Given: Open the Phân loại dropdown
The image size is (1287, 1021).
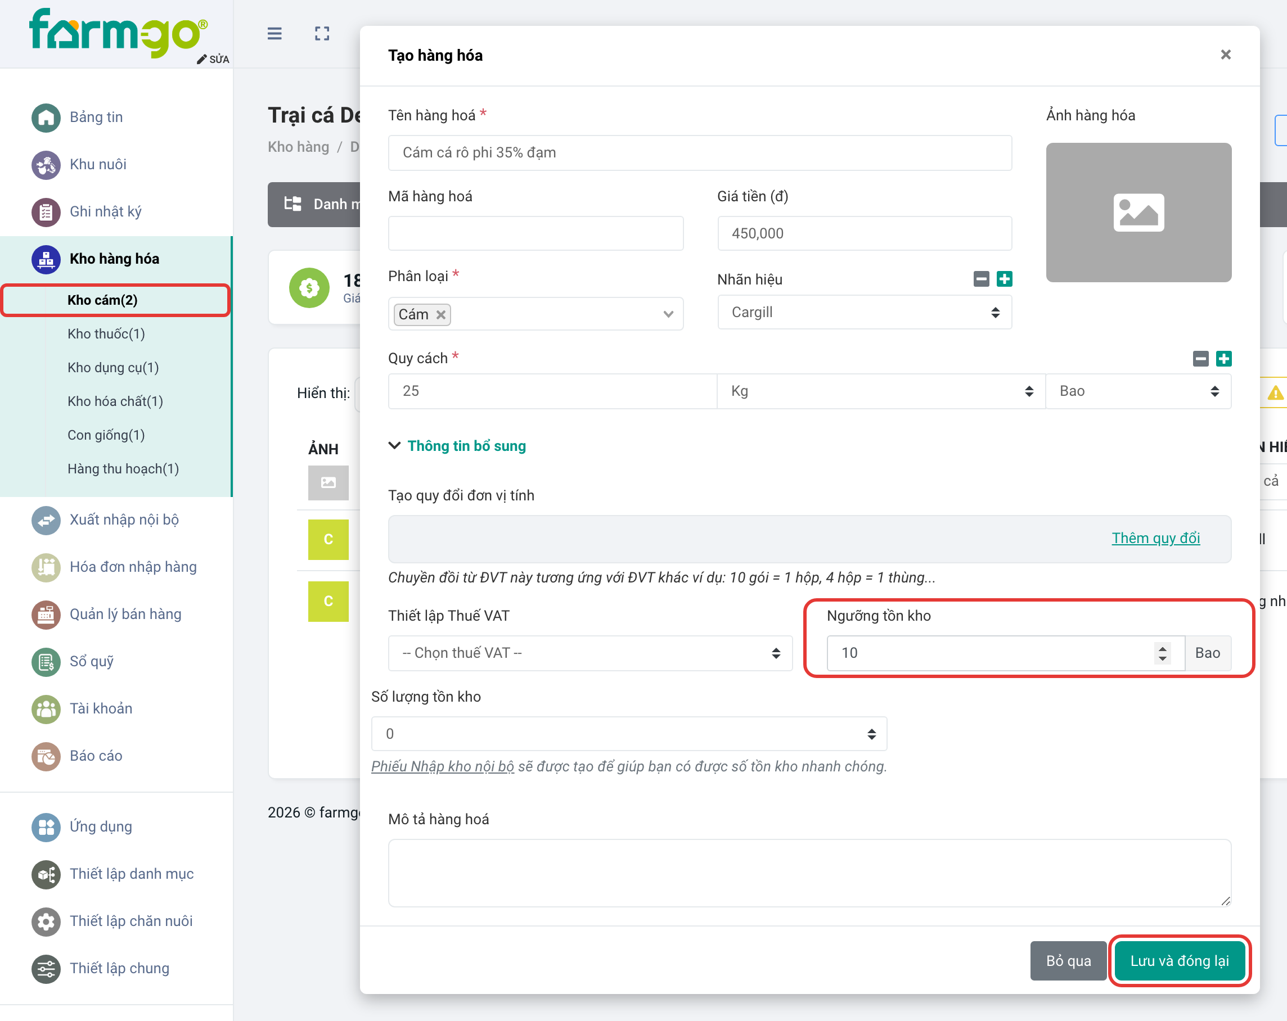Looking at the screenshot, I should coord(535,314).
